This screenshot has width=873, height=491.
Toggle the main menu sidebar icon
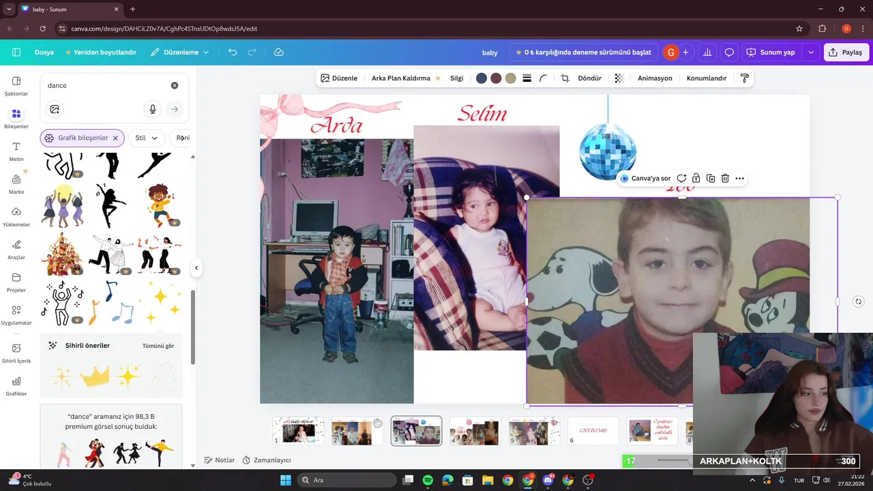click(16, 53)
